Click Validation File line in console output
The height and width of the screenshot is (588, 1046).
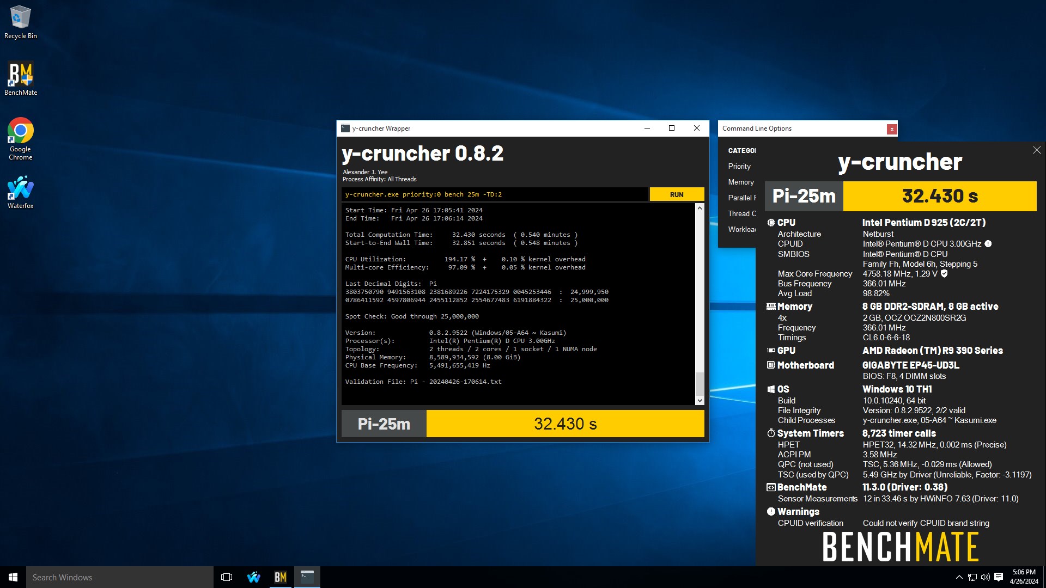tap(423, 382)
